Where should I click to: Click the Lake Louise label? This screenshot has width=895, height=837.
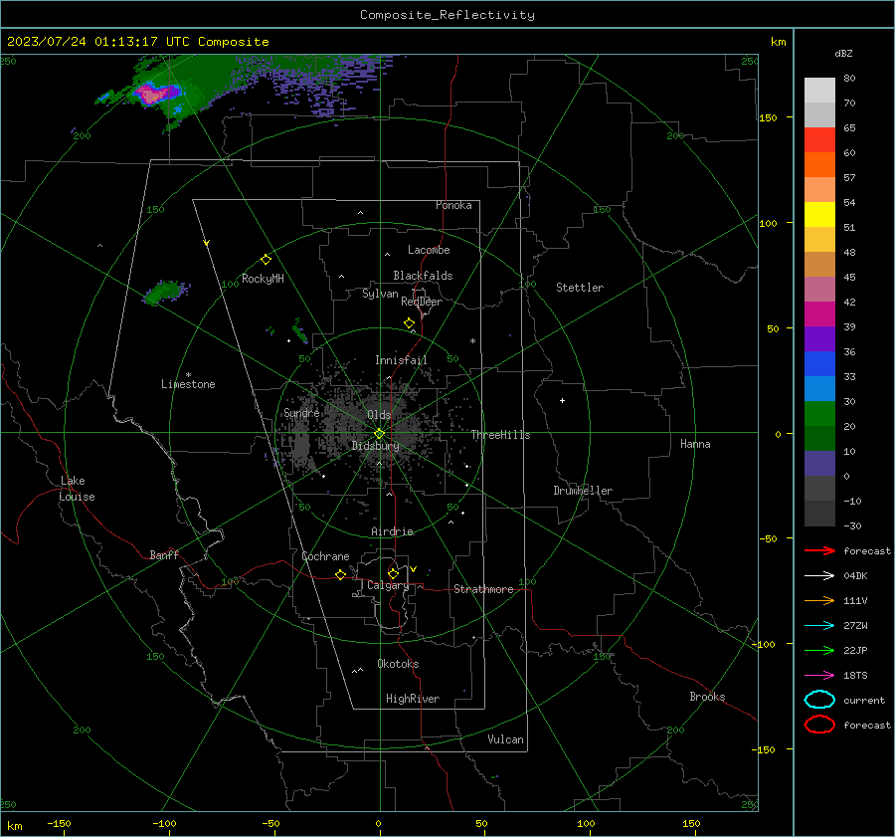click(77, 489)
